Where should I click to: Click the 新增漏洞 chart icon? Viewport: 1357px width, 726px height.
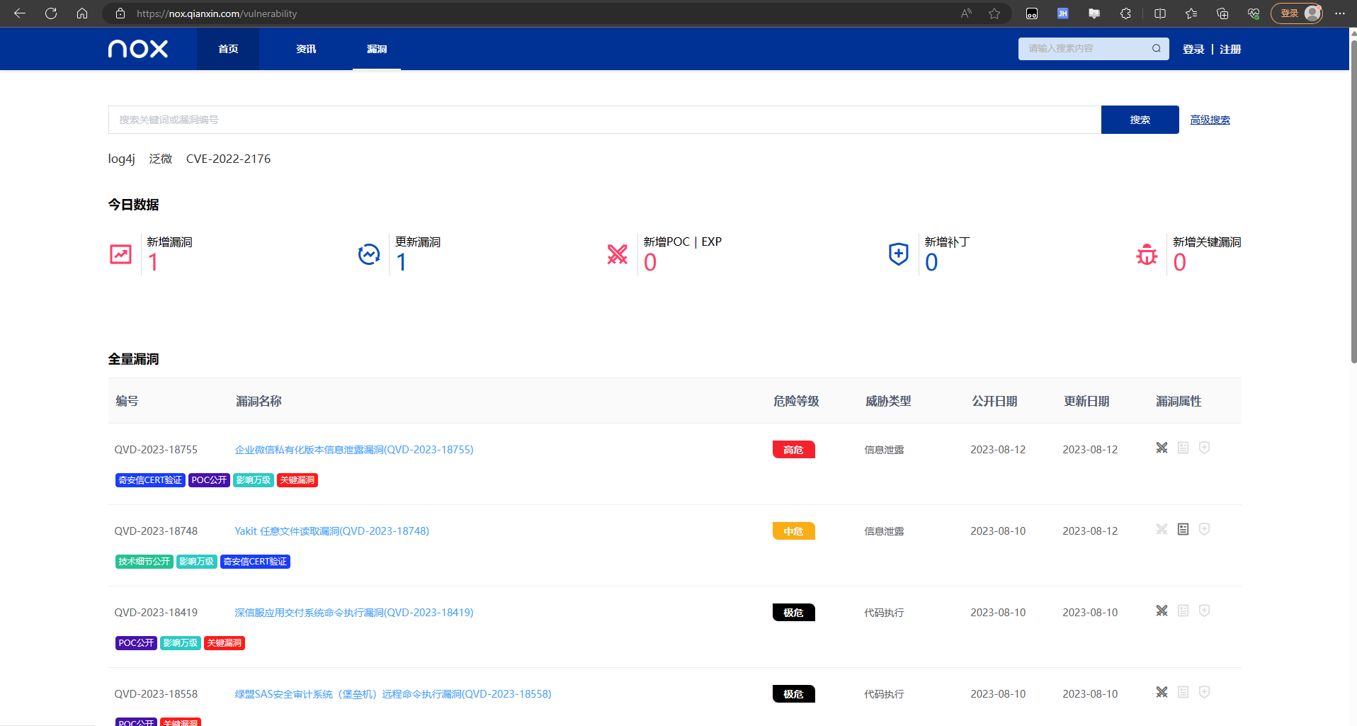pos(121,254)
